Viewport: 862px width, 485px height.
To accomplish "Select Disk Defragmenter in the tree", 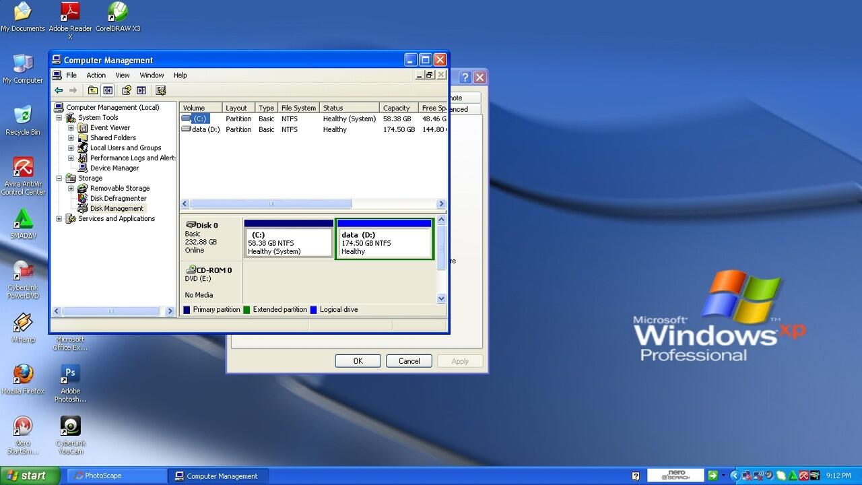I will tap(118, 198).
